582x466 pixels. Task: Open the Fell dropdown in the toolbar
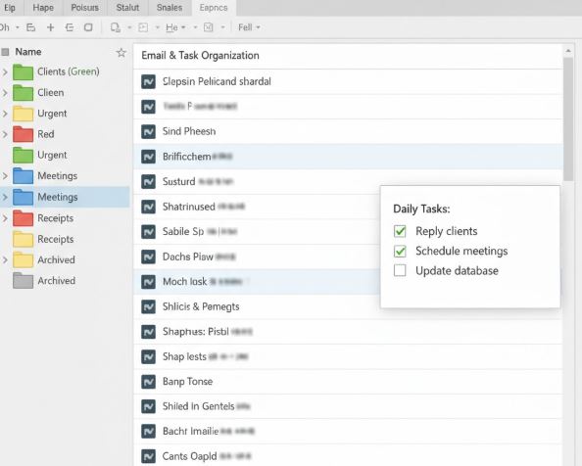[249, 27]
